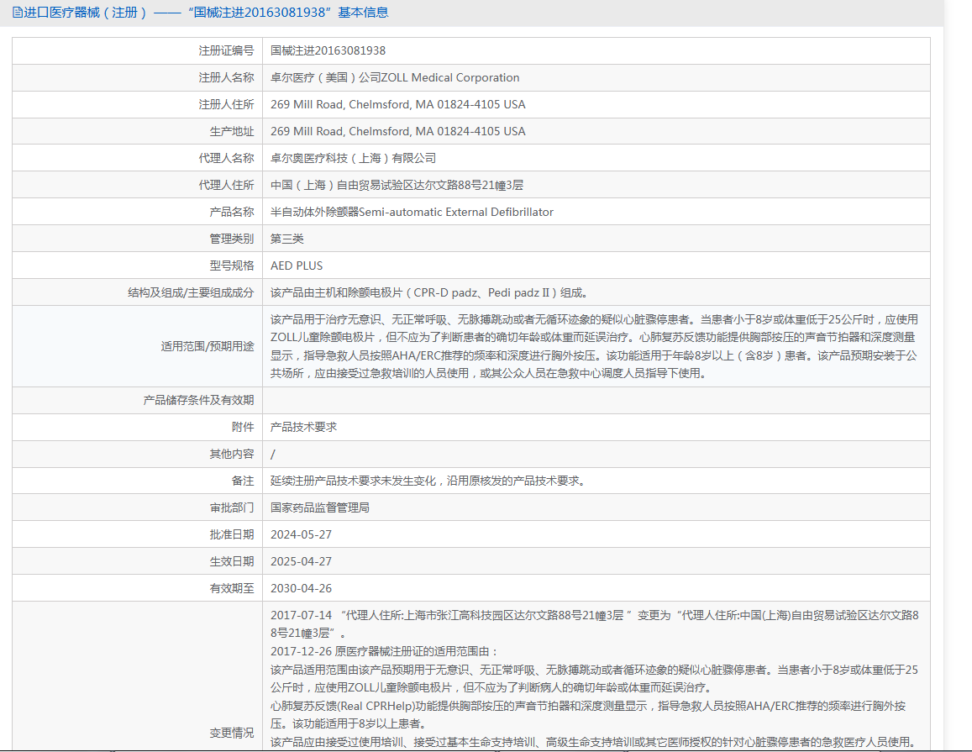Select the effective date 2025-04-27

click(302, 561)
